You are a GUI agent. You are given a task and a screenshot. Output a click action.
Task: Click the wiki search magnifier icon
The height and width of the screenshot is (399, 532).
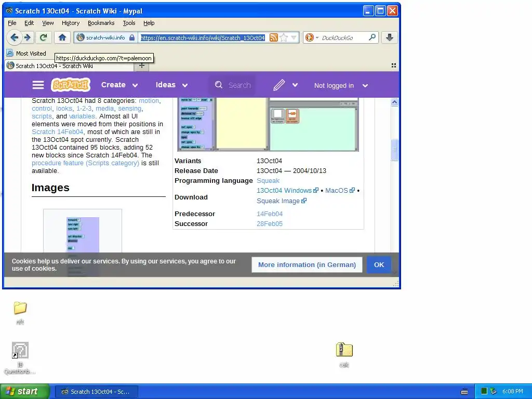coord(219,85)
